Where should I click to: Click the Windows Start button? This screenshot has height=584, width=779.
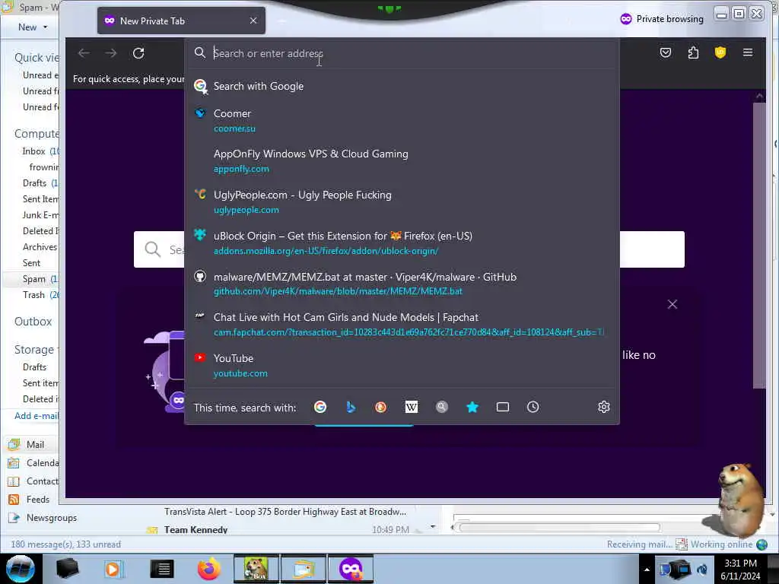(21, 569)
